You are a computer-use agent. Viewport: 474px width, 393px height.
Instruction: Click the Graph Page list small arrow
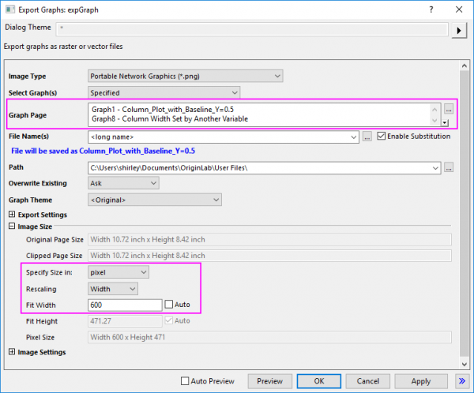click(445, 122)
